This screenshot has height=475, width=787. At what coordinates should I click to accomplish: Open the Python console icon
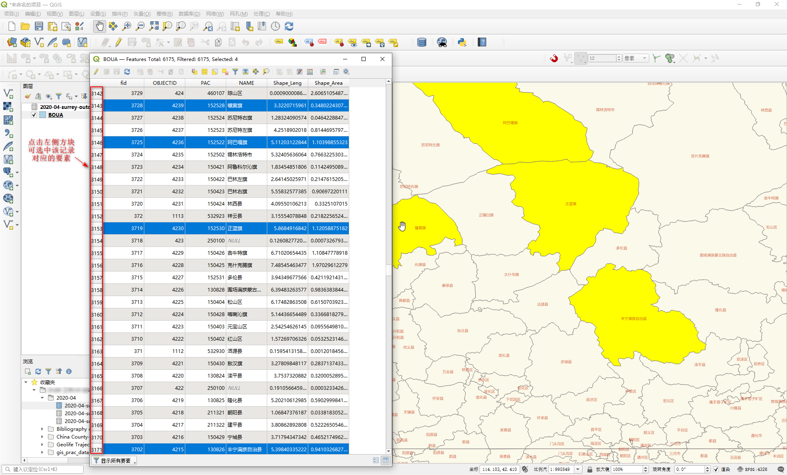(x=462, y=42)
